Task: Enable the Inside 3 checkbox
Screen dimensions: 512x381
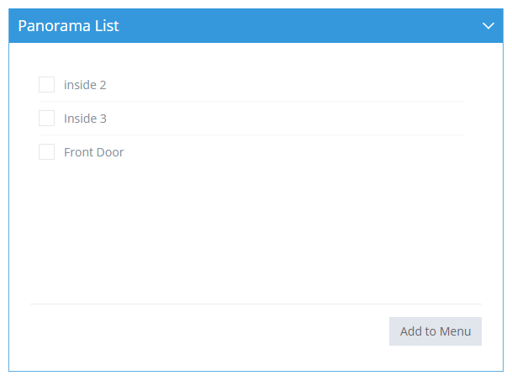Action: [x=47, y=119]
